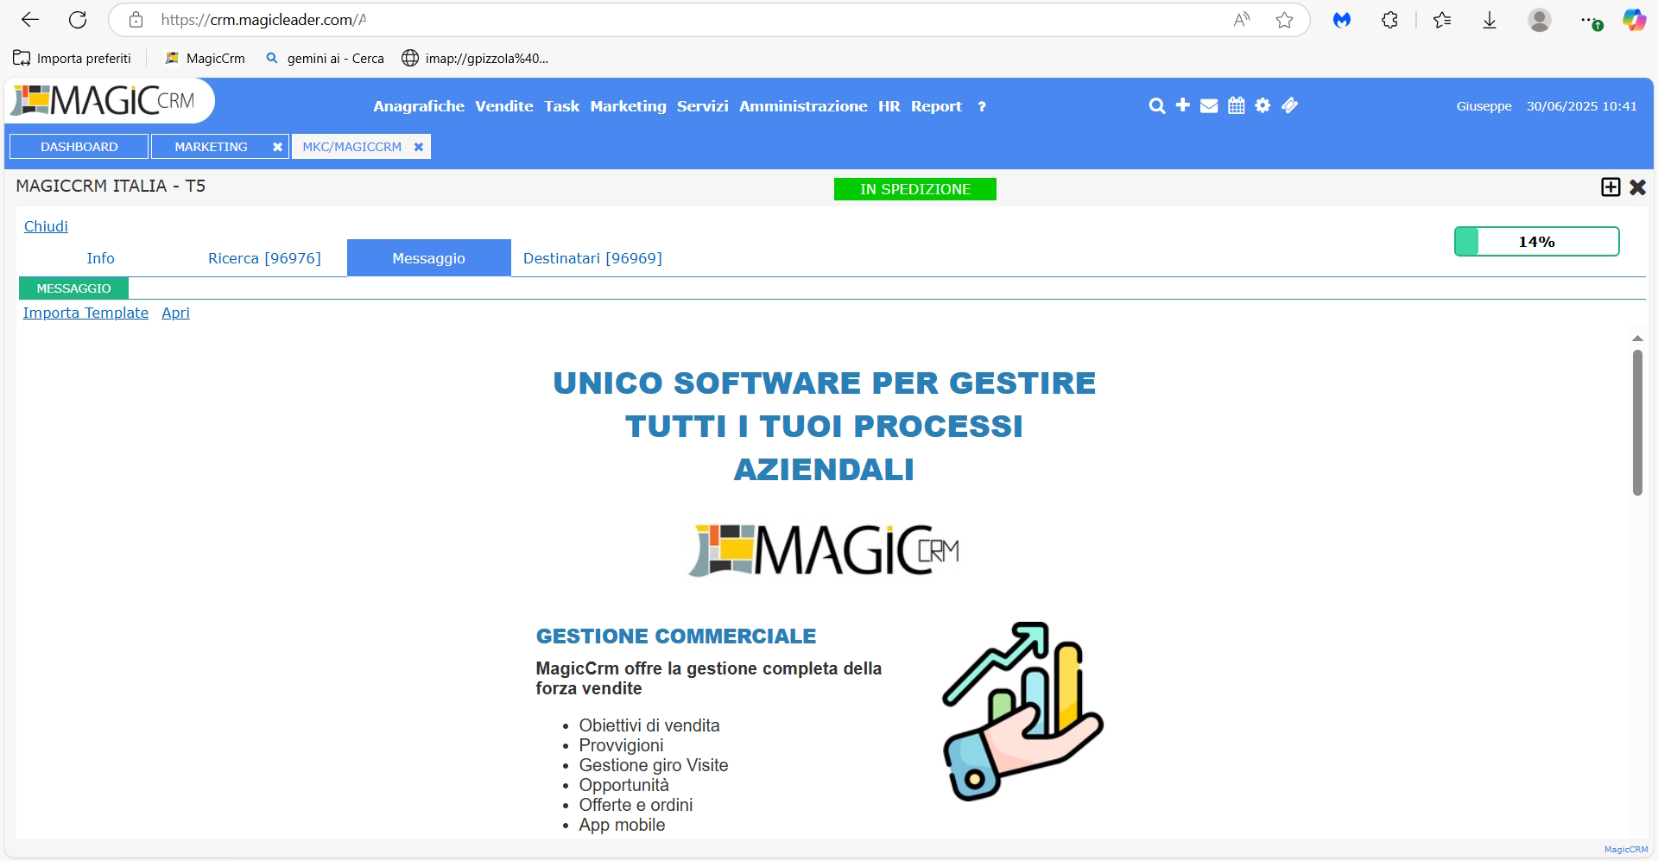Open the Task menu
The width and height of the screenshot is (1658, 861).
561,106
